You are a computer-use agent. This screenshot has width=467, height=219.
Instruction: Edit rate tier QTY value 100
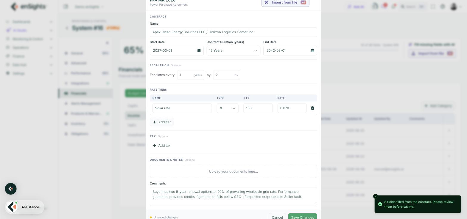[x=258, y=108]
